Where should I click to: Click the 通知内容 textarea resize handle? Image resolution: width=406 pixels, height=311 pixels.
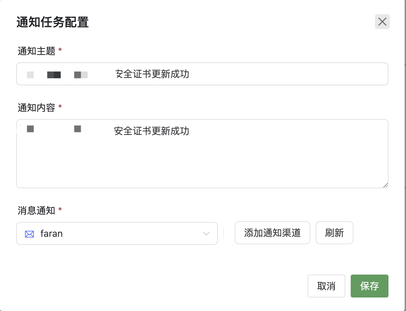(x=385, y=185)
